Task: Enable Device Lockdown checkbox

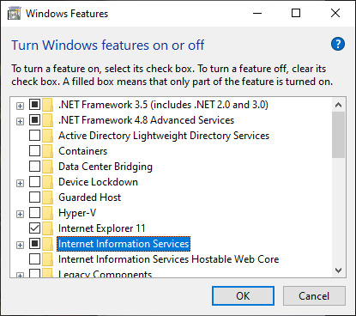Action: [x=34, y=182]
